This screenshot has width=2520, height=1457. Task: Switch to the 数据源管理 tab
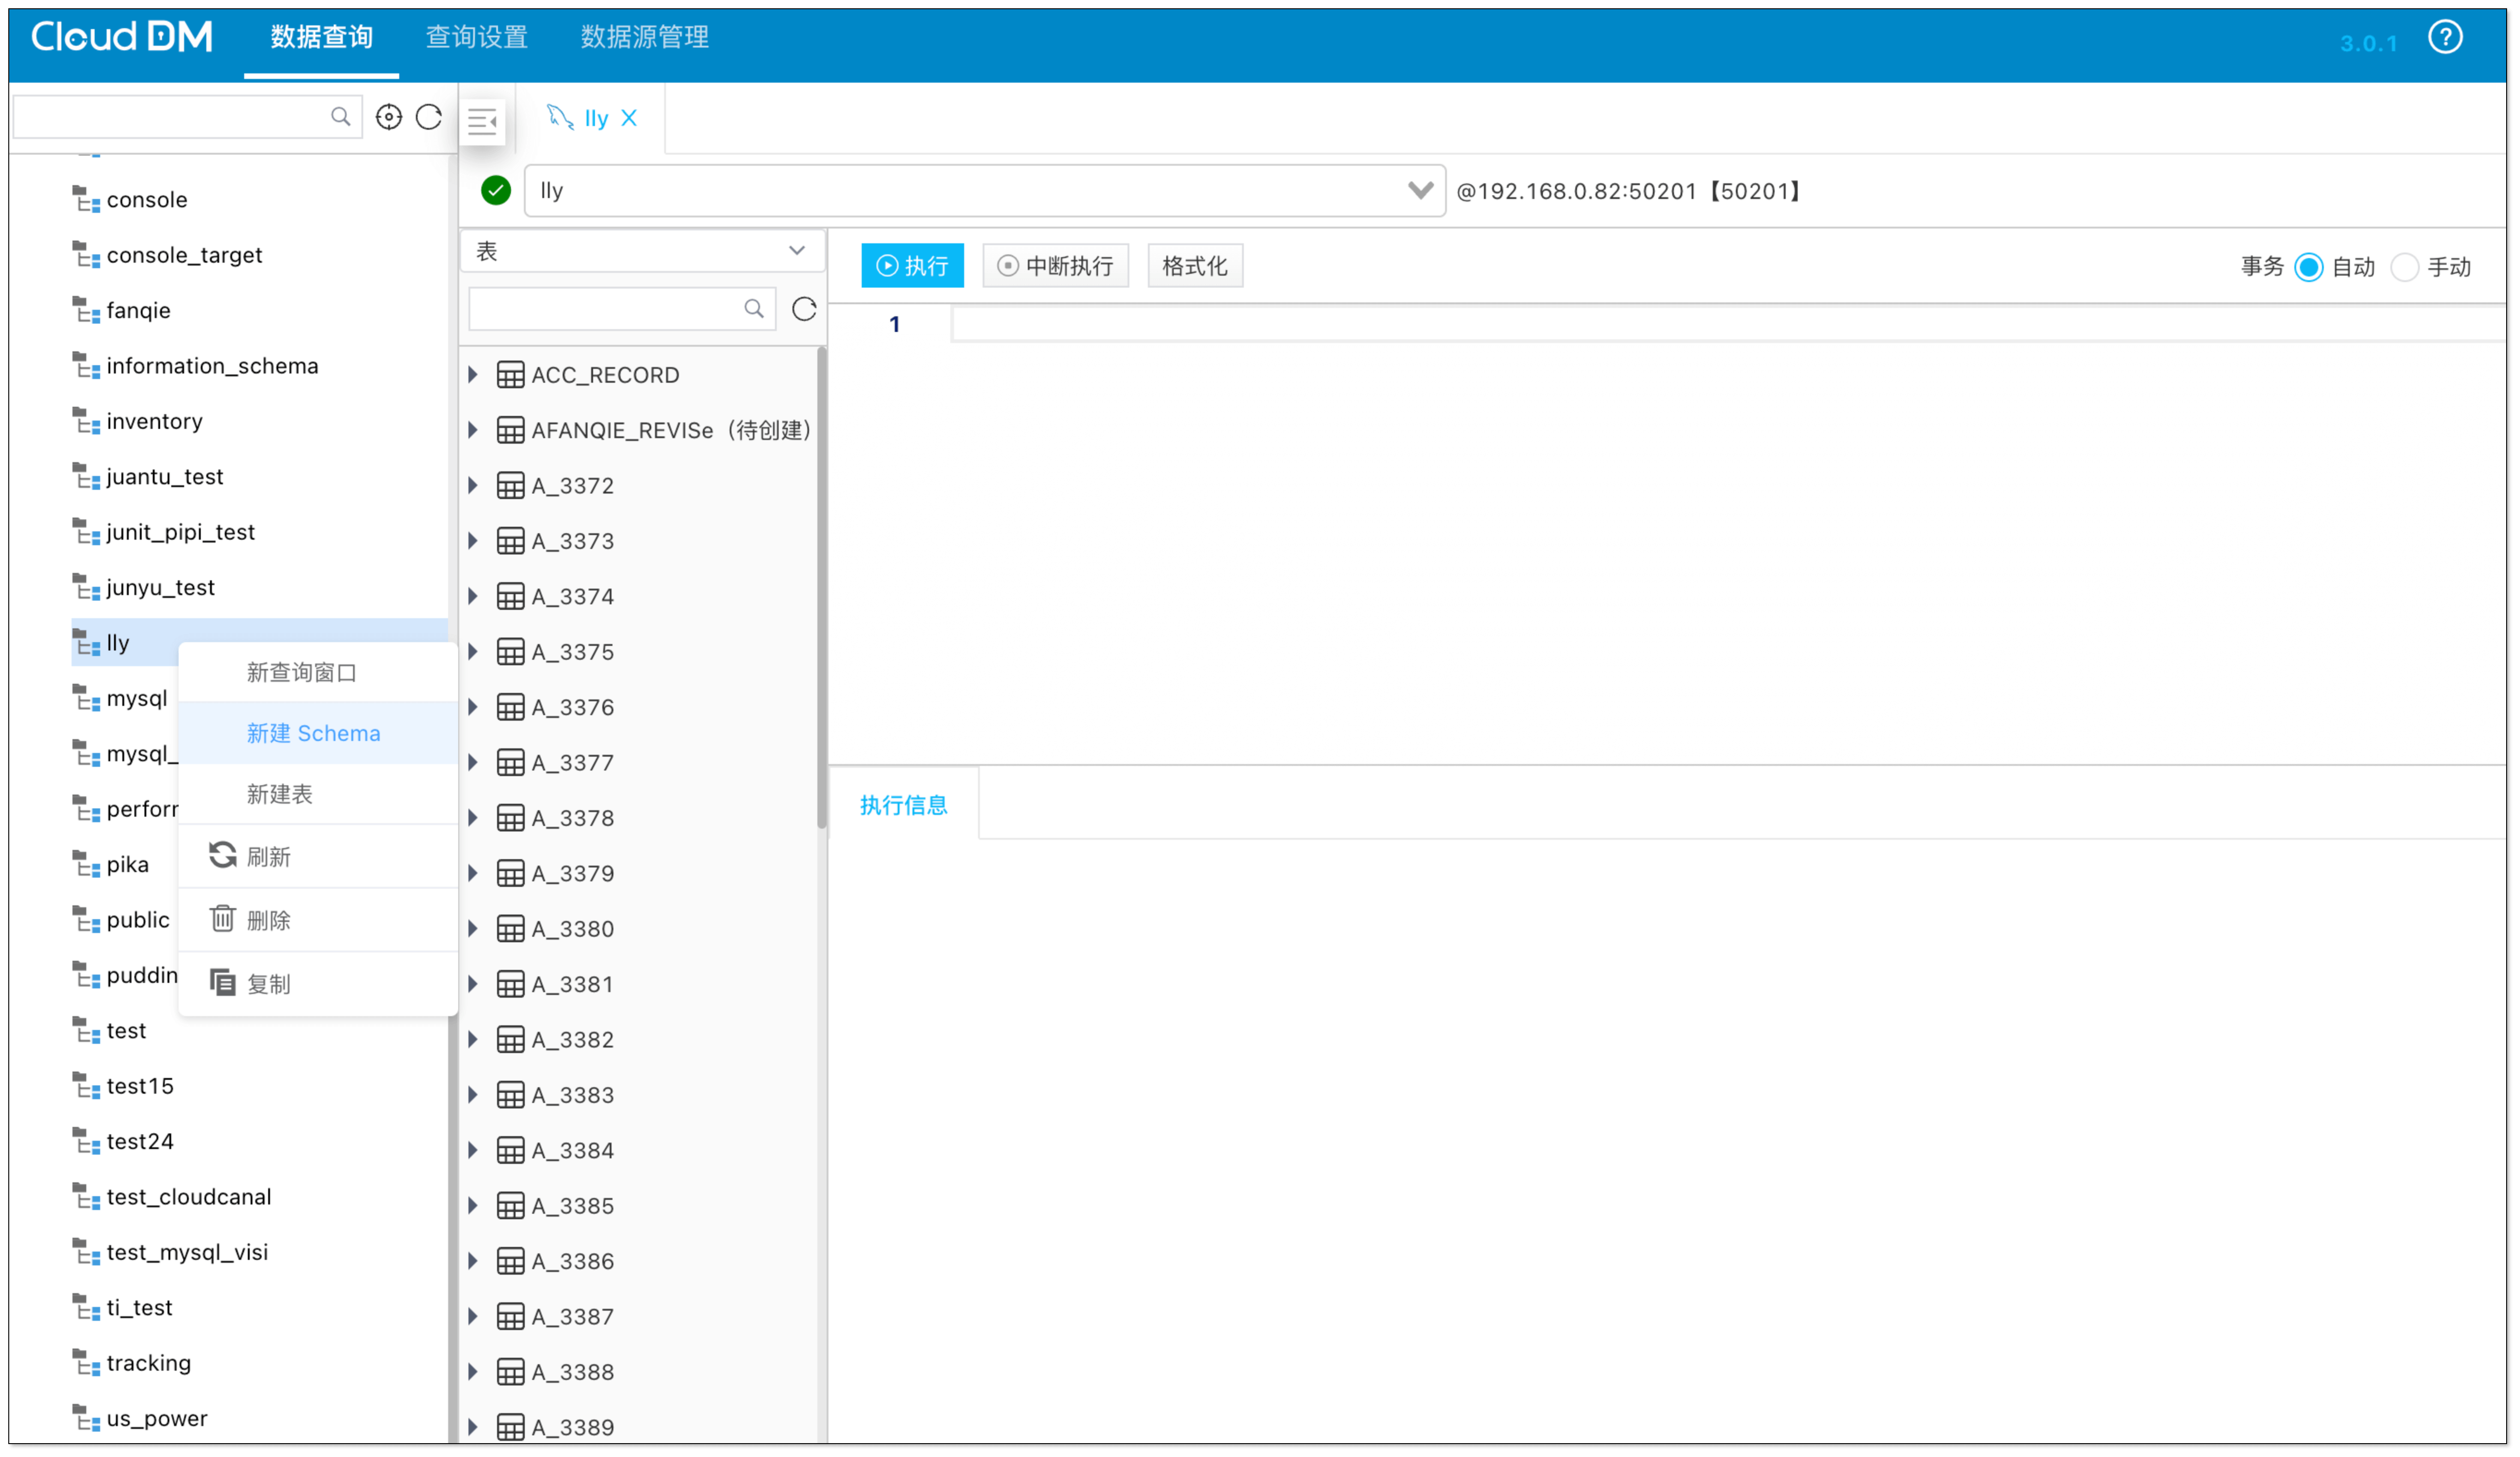click(644, 37)
